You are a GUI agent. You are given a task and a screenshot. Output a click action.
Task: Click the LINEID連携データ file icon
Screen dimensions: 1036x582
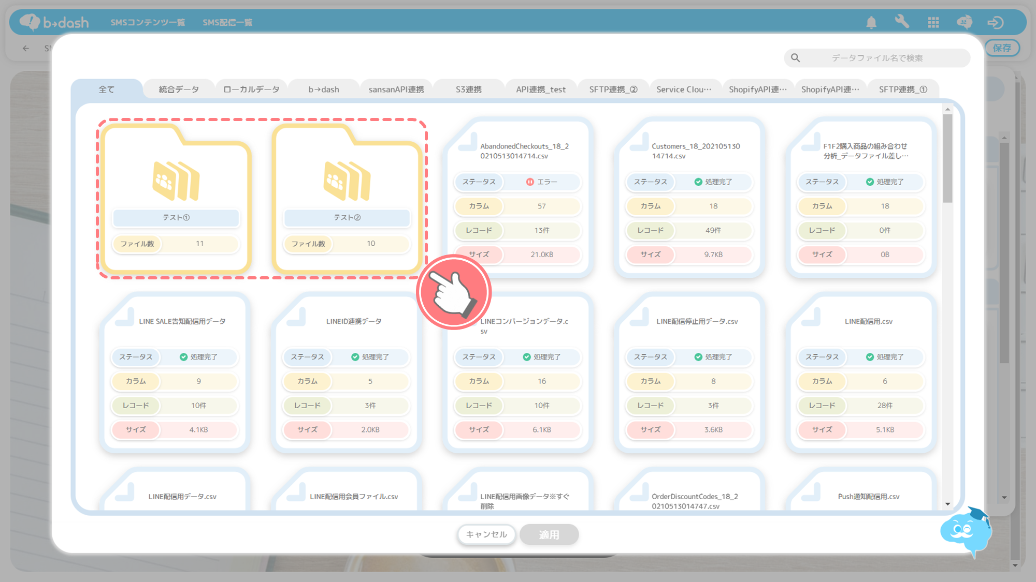pos(297,317)
